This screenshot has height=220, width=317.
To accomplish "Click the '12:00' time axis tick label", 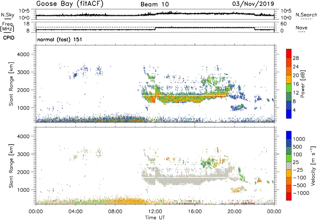I will click(155, 212).
